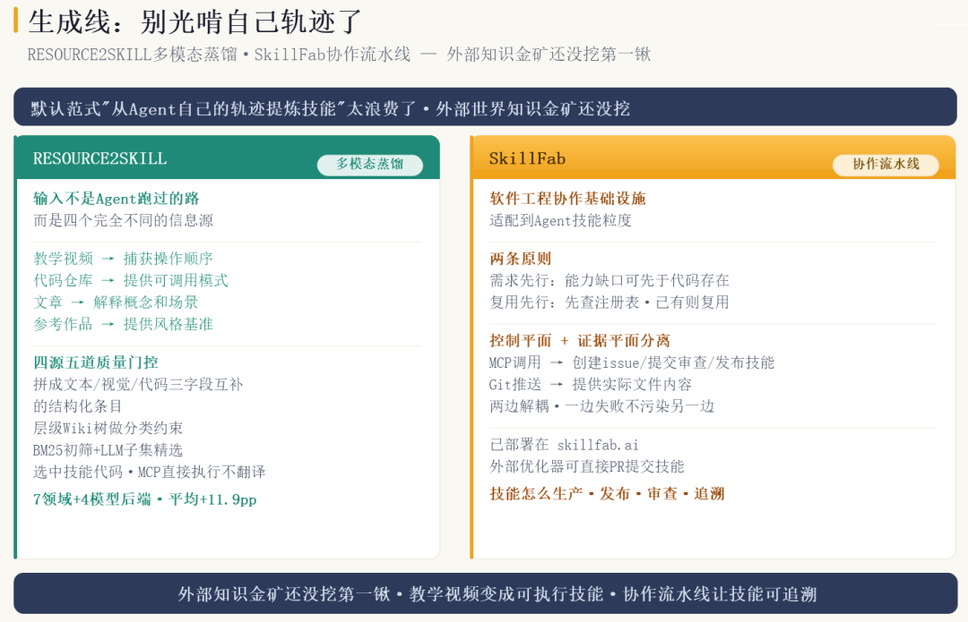Screen dimensions: 968x622
Task: Click the 协作流水线 pill badge
Action: (x=886, y=164)
